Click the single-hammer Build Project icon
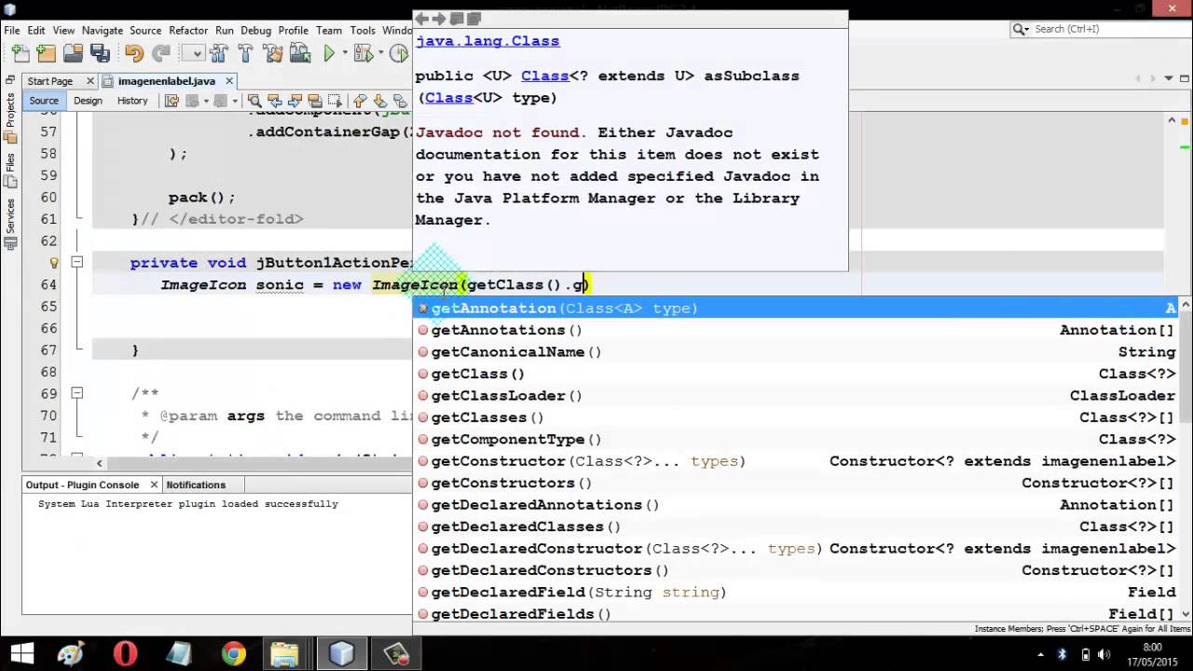Image resolution: width=1193 pixels, height=671 pixels. (246, 54)
